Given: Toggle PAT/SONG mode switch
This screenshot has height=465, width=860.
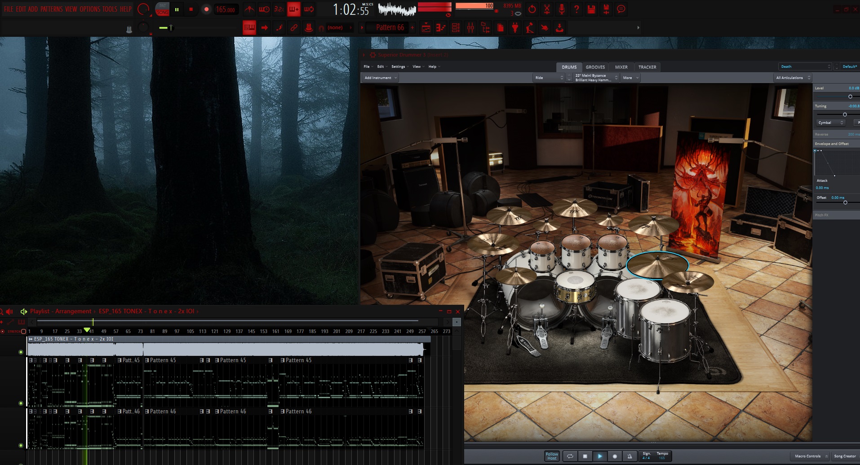Looking at the screenshot, I should [162, 9].
